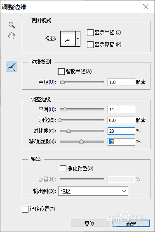This screenshot has width=155, height=232.
Task: Click the 移动边缘(S) slider handle
Action: pos(81,141)
